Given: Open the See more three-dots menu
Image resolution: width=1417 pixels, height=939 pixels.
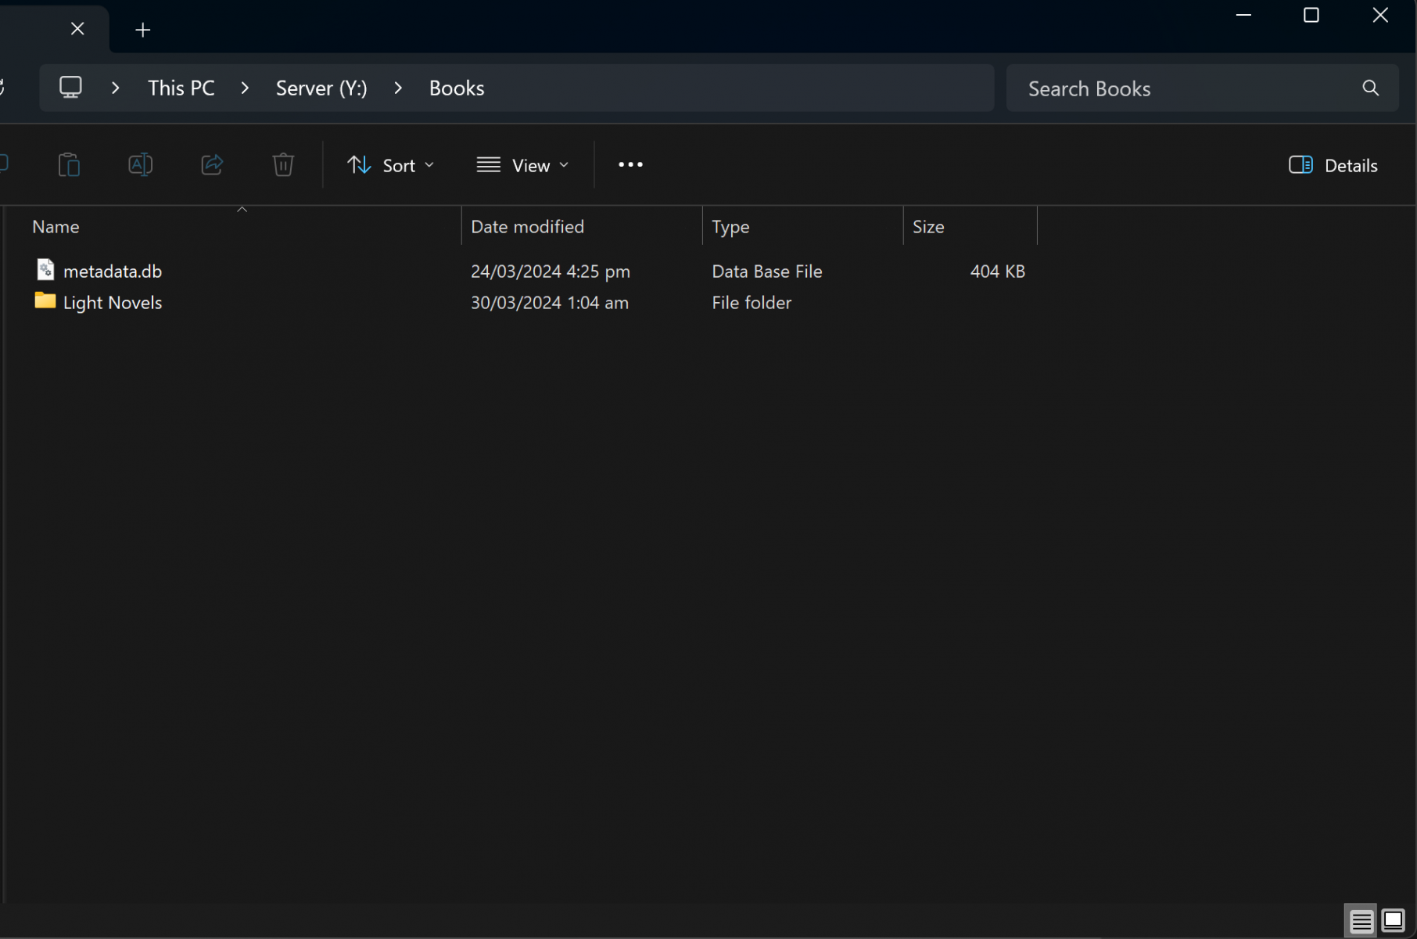Looking at the screenshot, I should [x=630, y=165].
